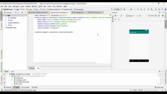Collapse the Build: completed successfully node
This screenshot has width=167, height=94.
7,74
